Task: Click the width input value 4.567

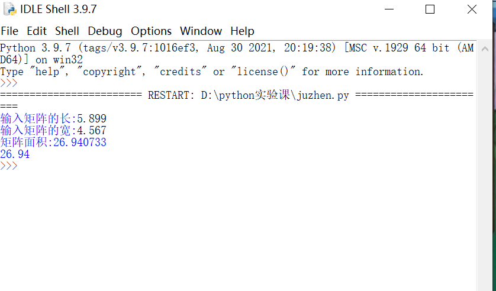Action: point(92,131)
